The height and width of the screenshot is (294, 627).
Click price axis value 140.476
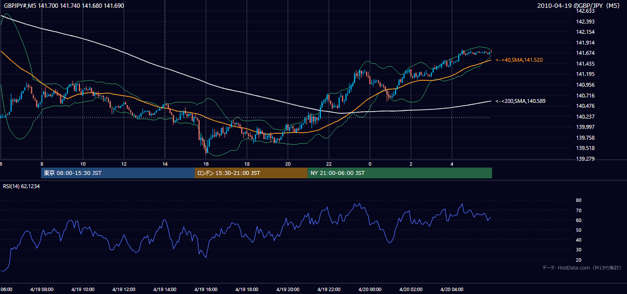585,106
